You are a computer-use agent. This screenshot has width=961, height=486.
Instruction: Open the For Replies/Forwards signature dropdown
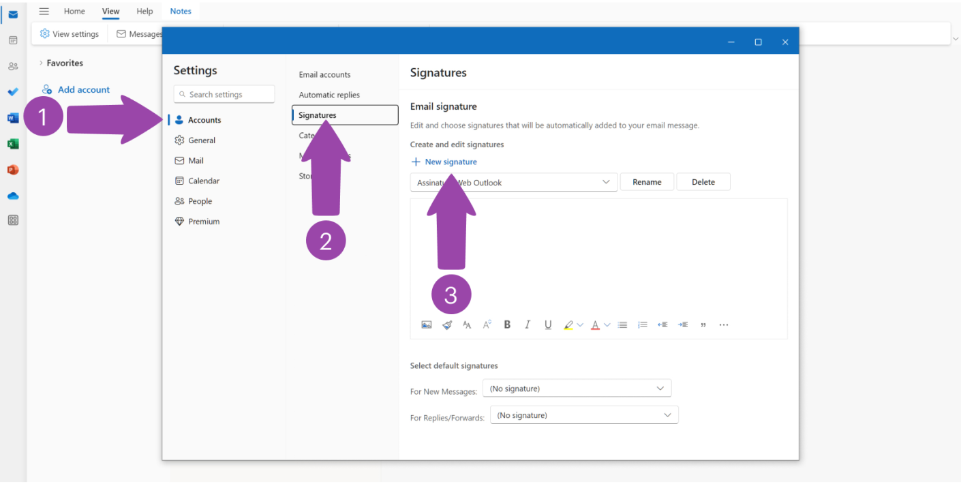click(x=583, y=414)
